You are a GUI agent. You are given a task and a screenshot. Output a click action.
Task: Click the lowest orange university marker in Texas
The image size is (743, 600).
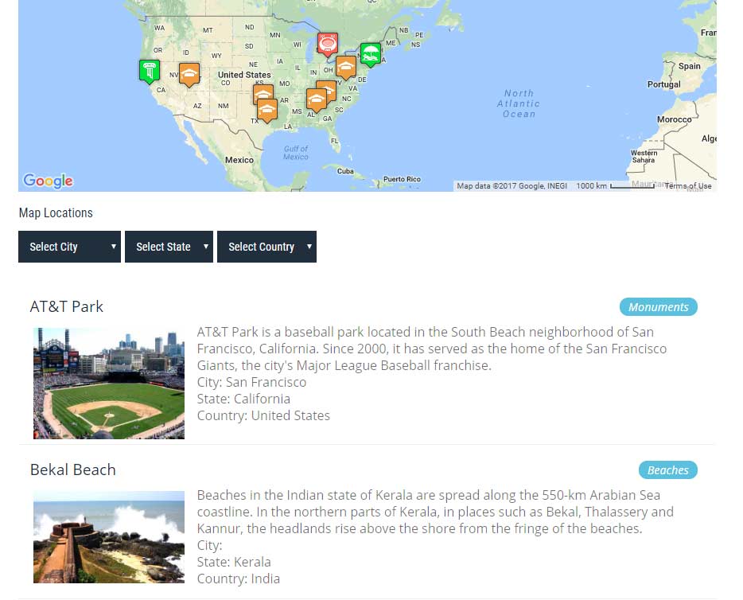click(x=266, y=111)
